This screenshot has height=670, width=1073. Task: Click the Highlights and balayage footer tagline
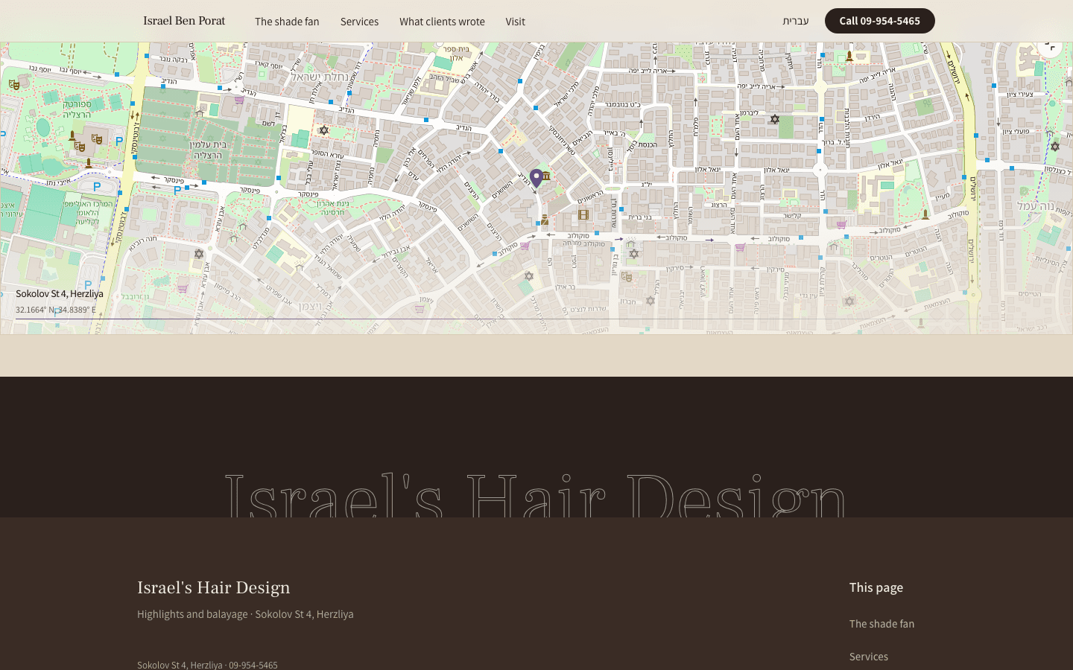pyautogui.click(x=245, y=614)
